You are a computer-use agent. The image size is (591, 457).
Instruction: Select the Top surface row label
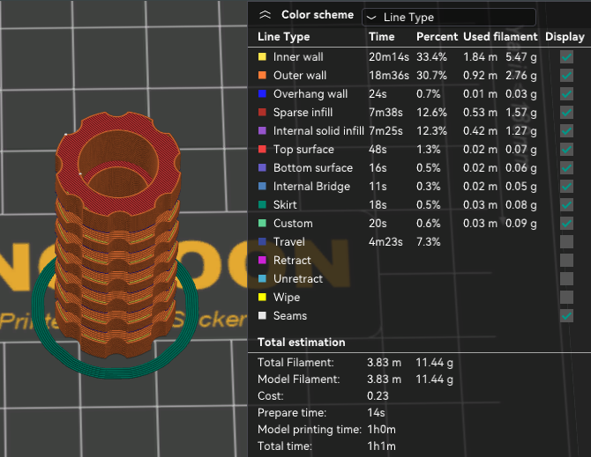tap(303, 150)
